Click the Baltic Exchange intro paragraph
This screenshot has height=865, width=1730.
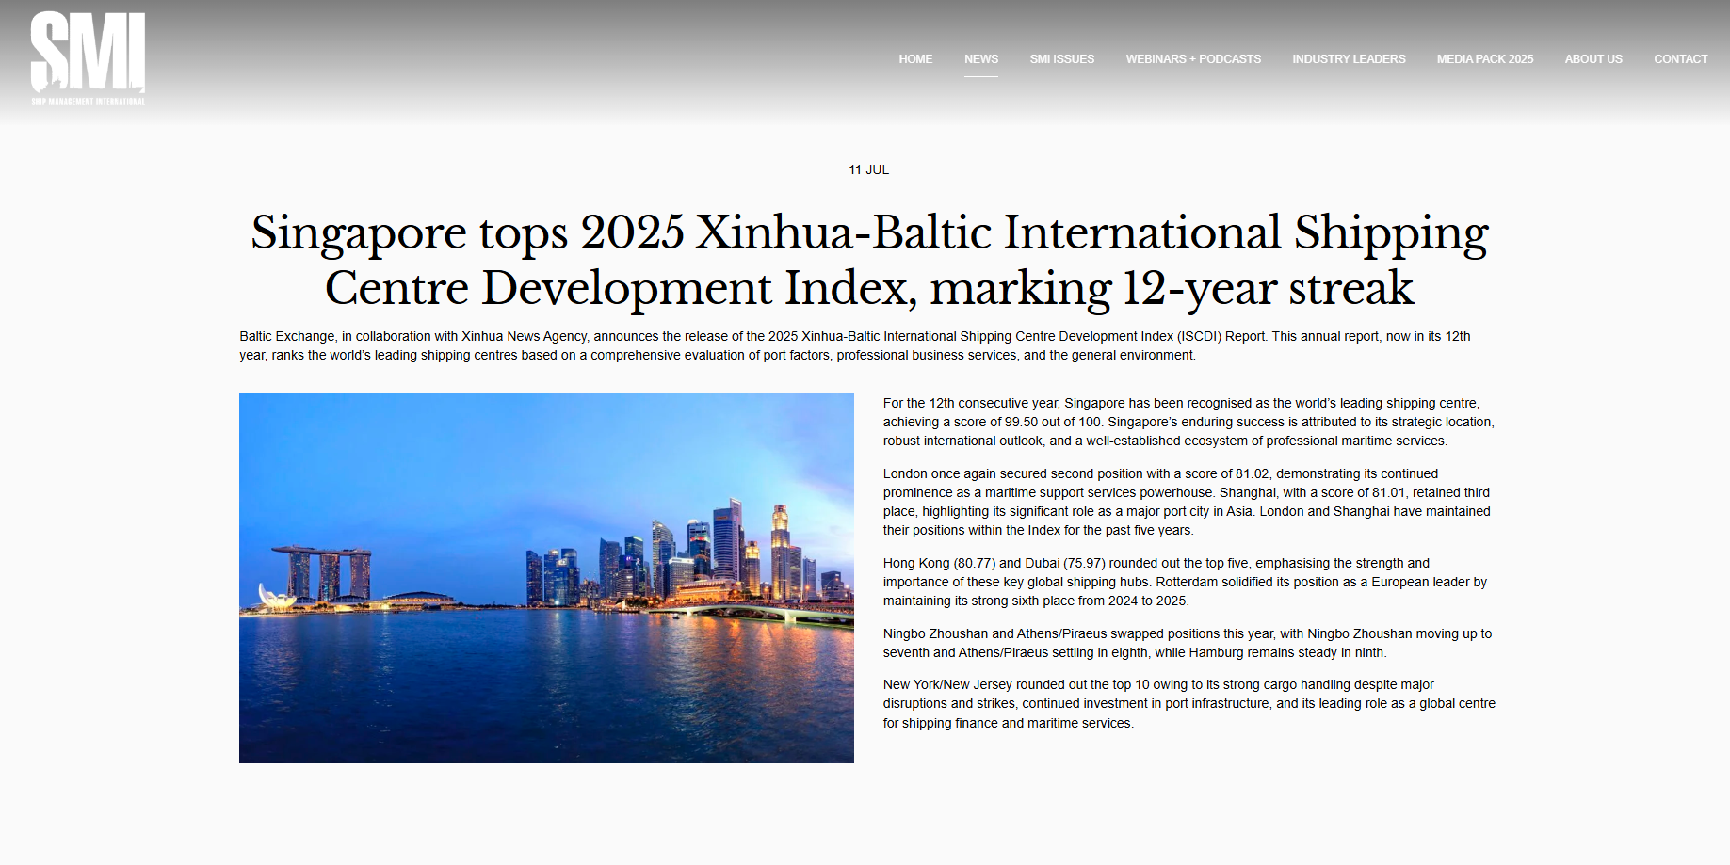click(x=854, y=345)
